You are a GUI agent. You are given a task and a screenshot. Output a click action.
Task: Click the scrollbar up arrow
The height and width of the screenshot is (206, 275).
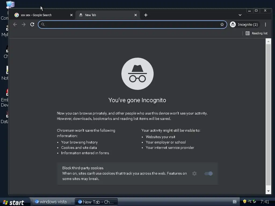click(x=268, y=42)
